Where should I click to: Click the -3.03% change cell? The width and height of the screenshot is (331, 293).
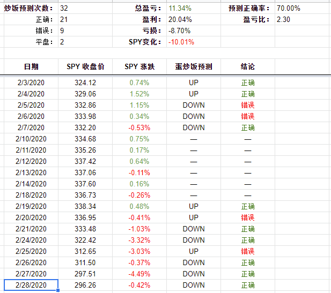(x=139, y=251)
